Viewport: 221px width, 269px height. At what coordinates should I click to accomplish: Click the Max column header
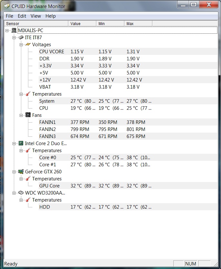point(139,23)
